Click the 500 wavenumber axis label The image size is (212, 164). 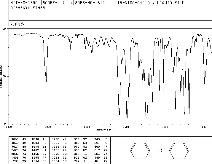pyautogui.click(x=204, y=127)
